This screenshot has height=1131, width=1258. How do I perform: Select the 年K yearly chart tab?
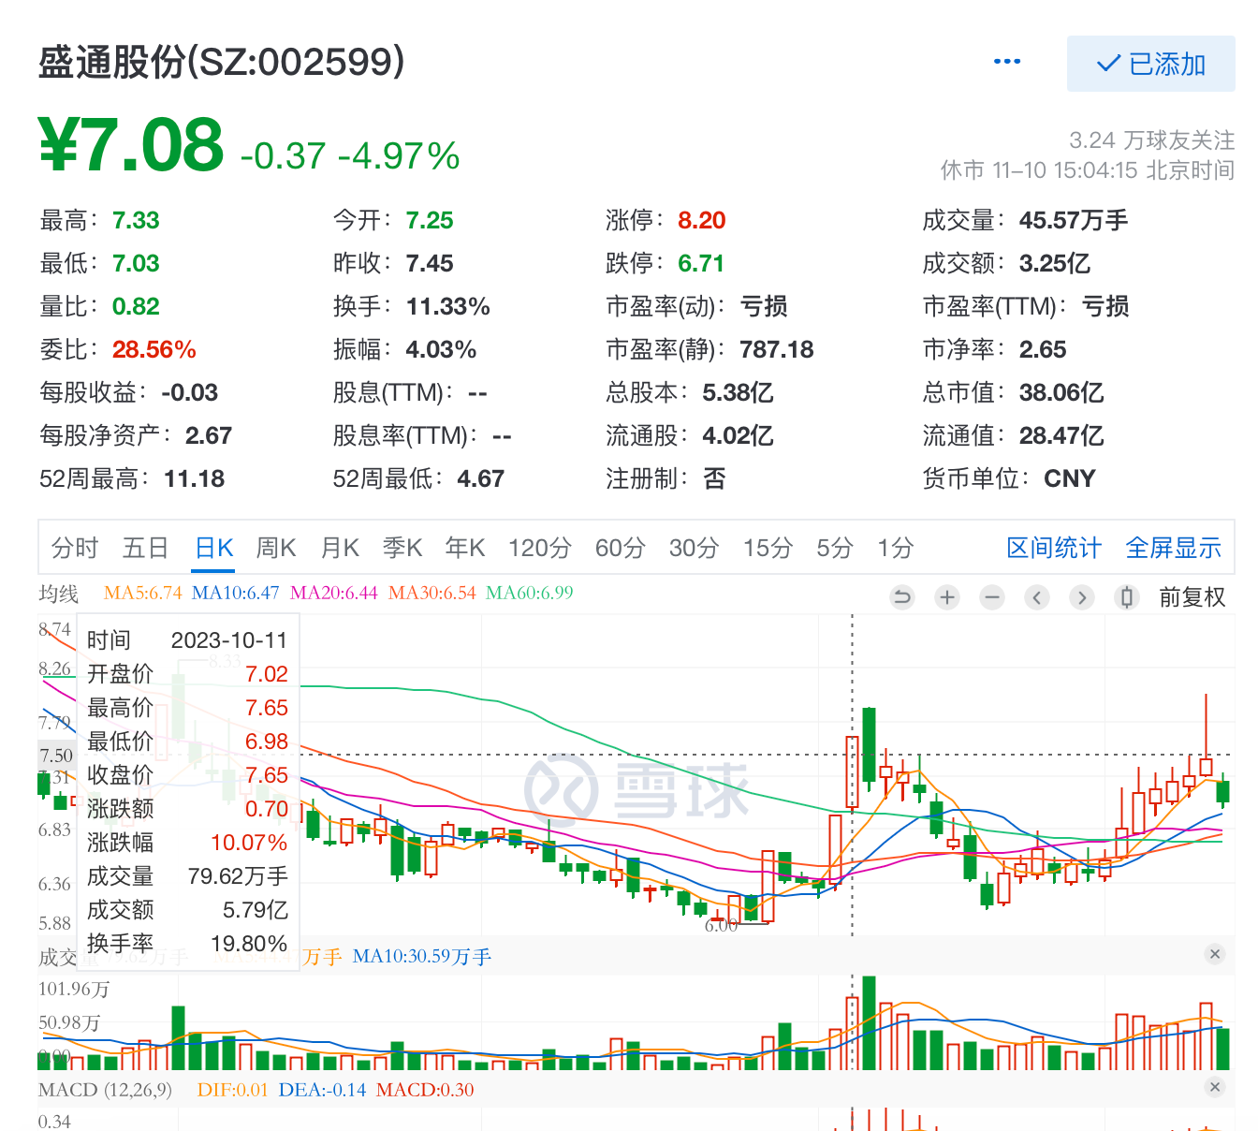pos(465,548)
